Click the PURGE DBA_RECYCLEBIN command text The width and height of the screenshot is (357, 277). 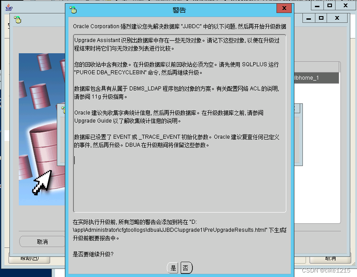[x=110, y=72]
